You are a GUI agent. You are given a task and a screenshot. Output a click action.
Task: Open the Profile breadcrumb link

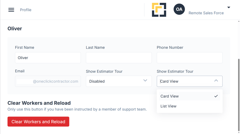[x=25, y=10]
